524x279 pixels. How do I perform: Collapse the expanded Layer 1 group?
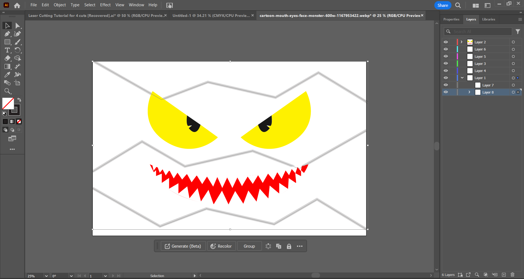pyautogui.click(x=461, y=78)
